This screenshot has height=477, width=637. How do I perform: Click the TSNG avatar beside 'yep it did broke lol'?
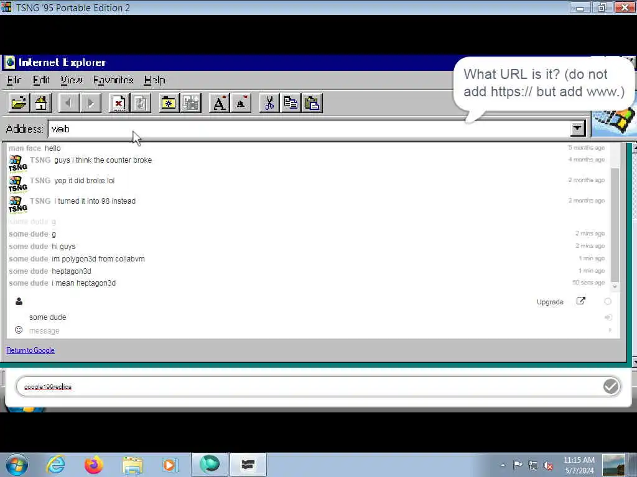pyautogui.click(x=18, y=184)
